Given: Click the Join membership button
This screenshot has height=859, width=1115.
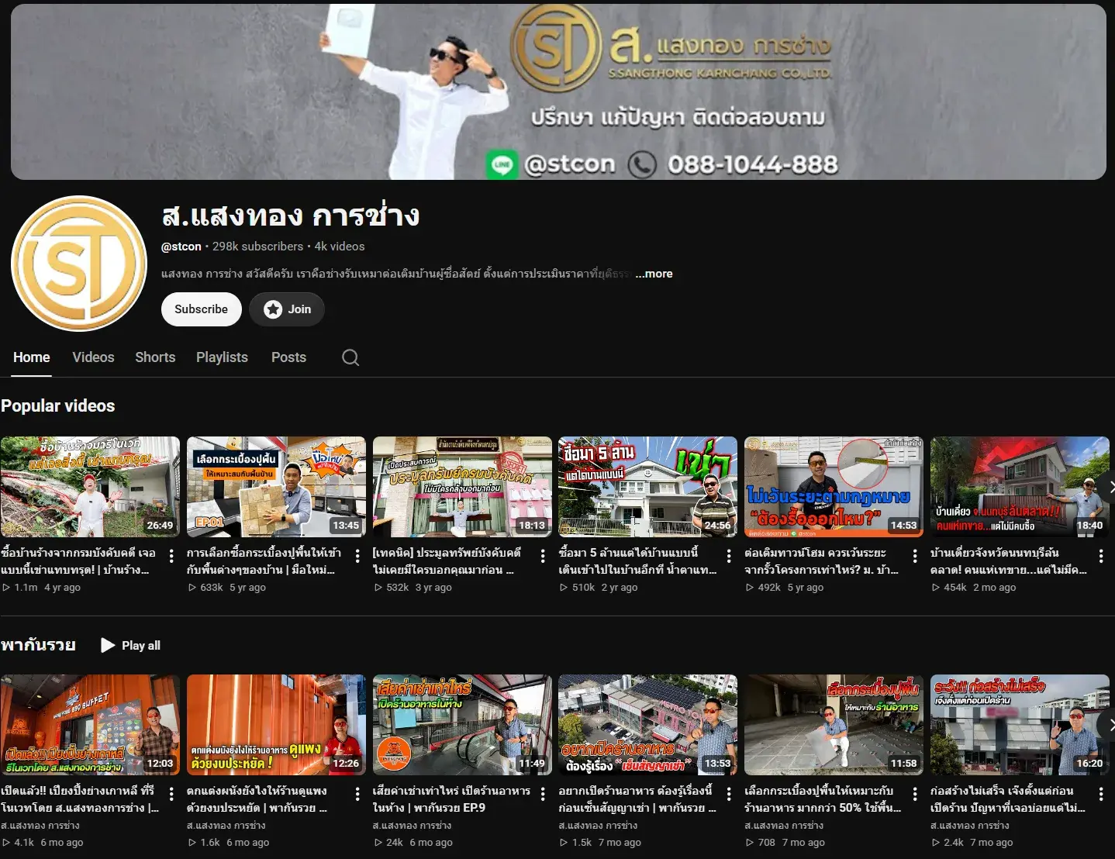Looking at the screenshot, I should point(287,309).
